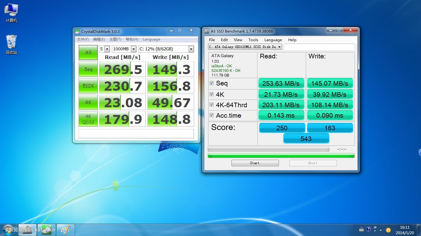Open Paint from the taskbar
The image size is (421, 236).
coord(65,230)
